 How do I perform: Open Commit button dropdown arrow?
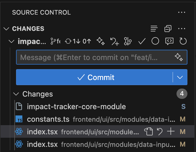[180, 77]
